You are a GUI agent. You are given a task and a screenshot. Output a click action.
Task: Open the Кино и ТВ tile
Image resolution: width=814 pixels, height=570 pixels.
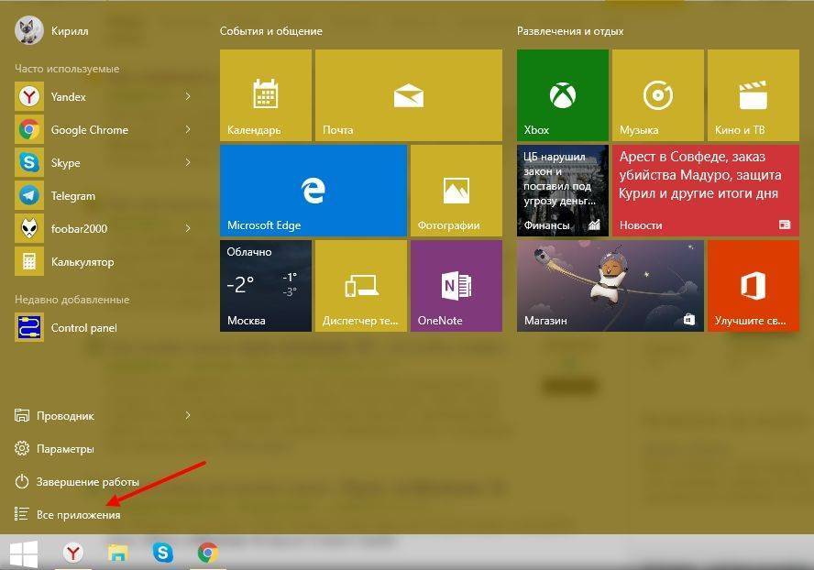click(753, 94)
